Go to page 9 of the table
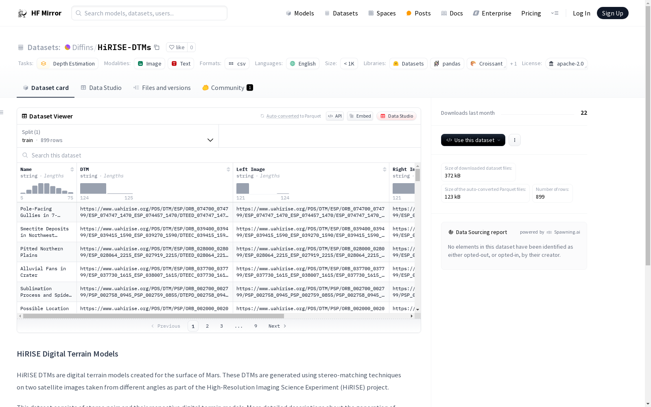 coord(256,326)
